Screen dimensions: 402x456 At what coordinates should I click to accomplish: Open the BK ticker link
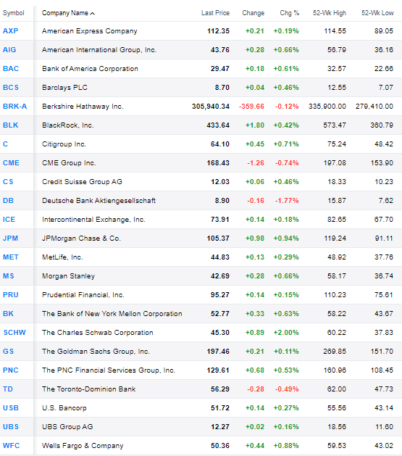(x=8, y=314)
